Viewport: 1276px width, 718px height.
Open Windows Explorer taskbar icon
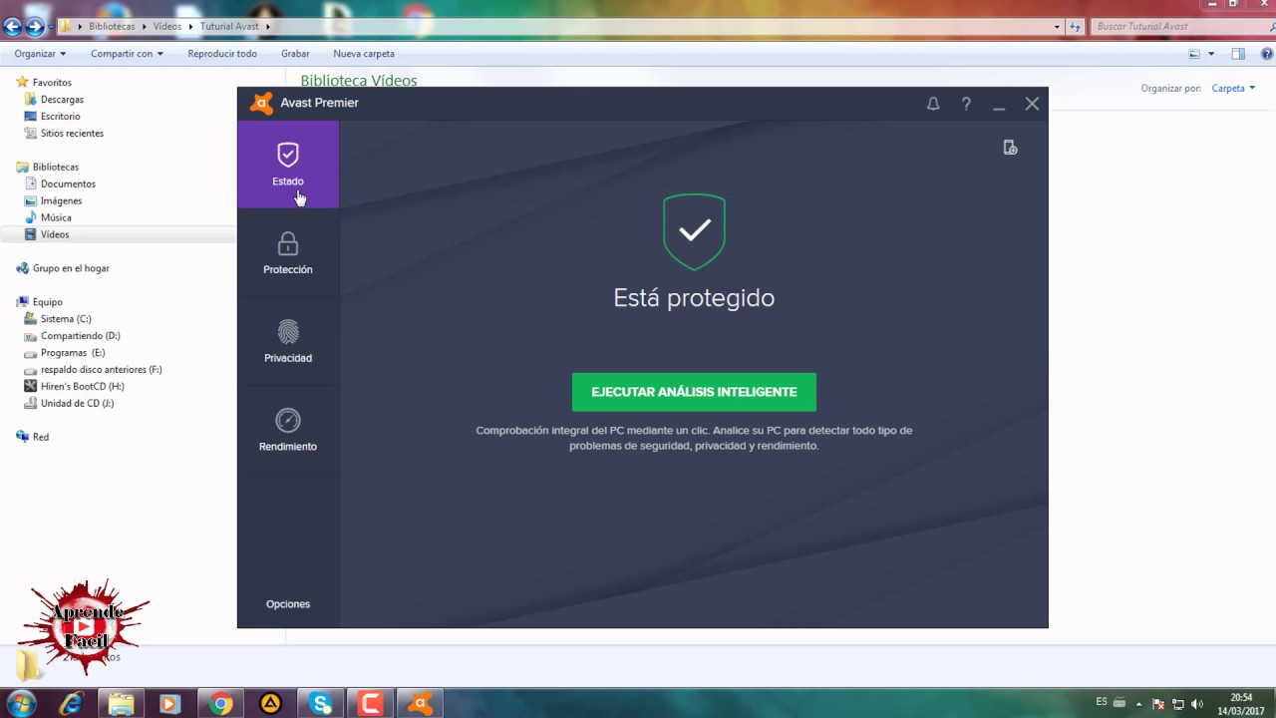pos(121,704)
